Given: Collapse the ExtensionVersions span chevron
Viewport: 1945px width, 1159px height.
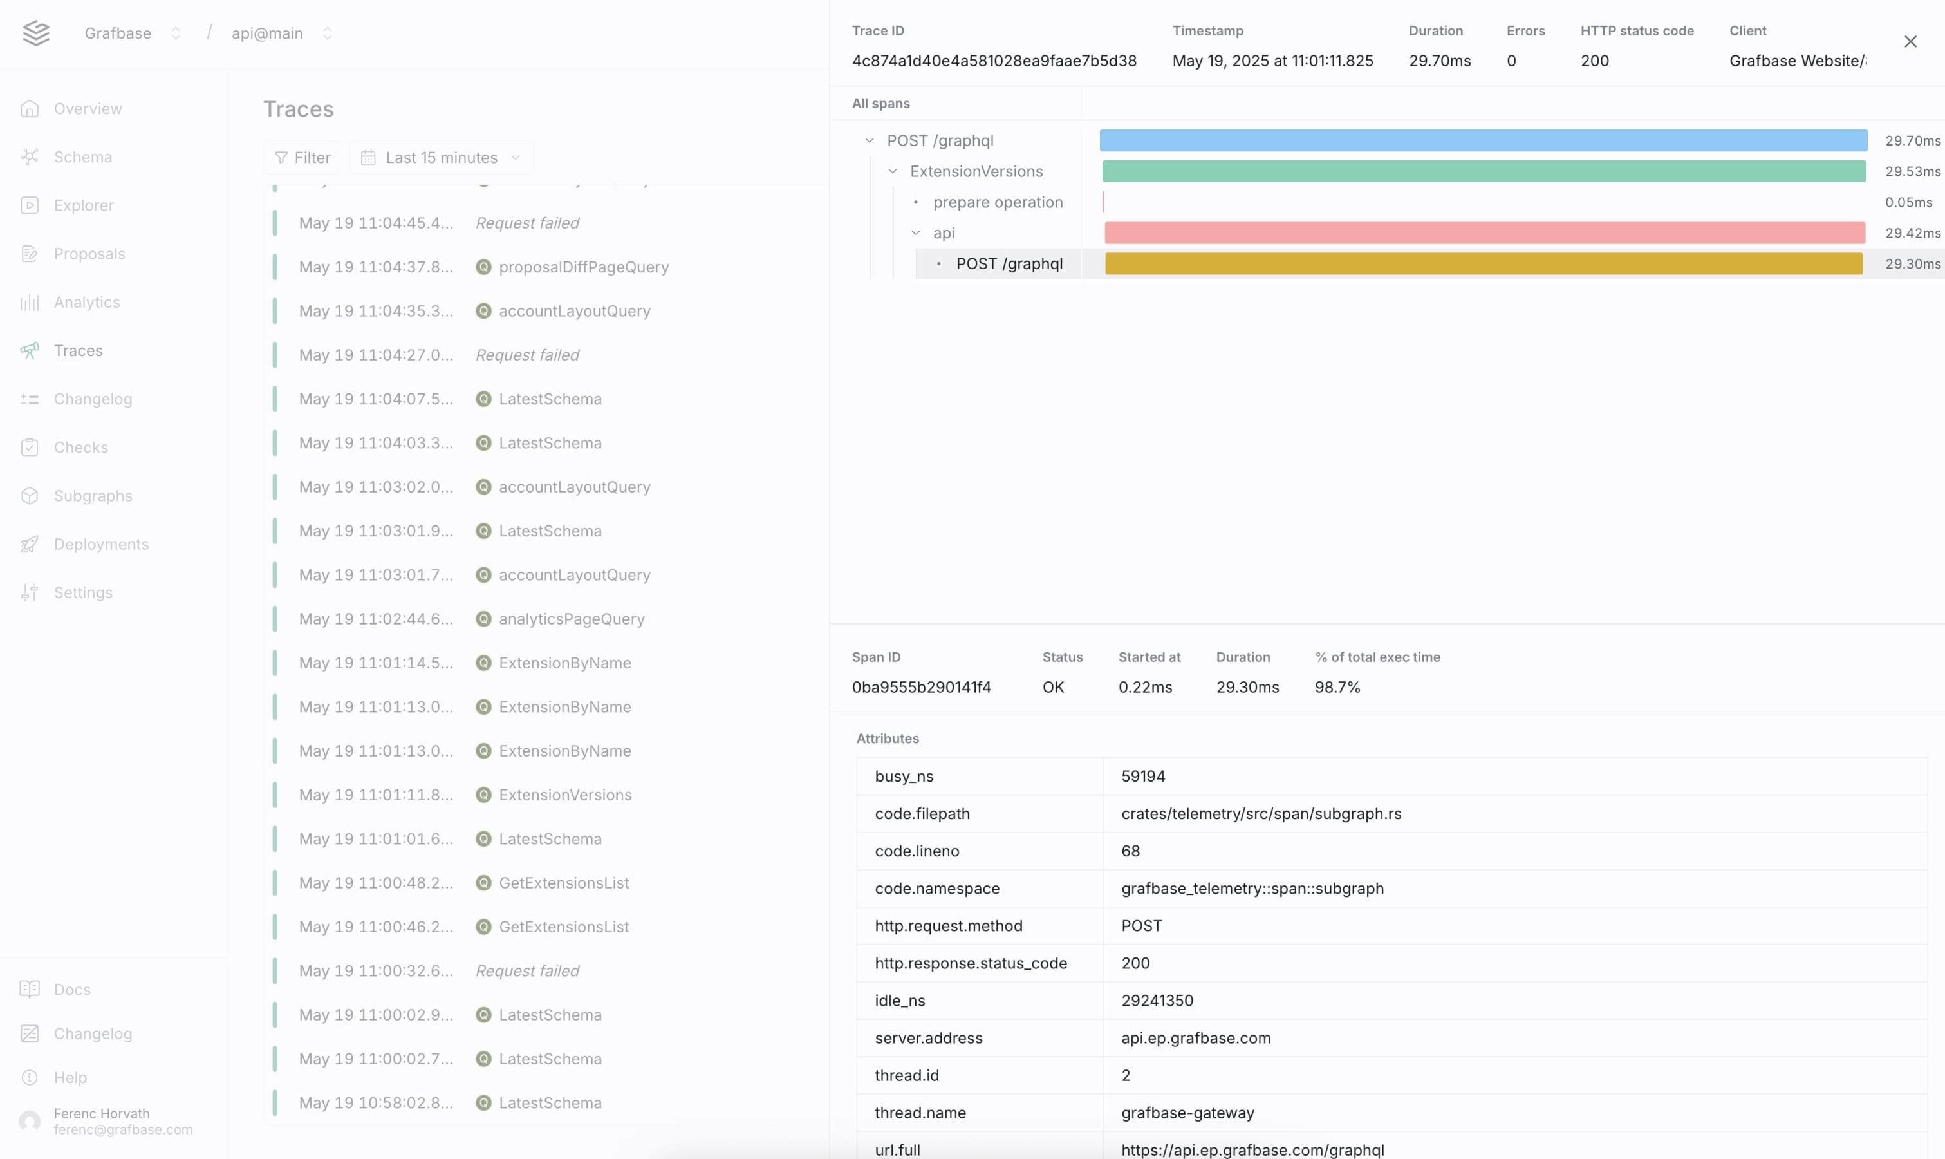Looking at the screenshot, I should [893, 171].
